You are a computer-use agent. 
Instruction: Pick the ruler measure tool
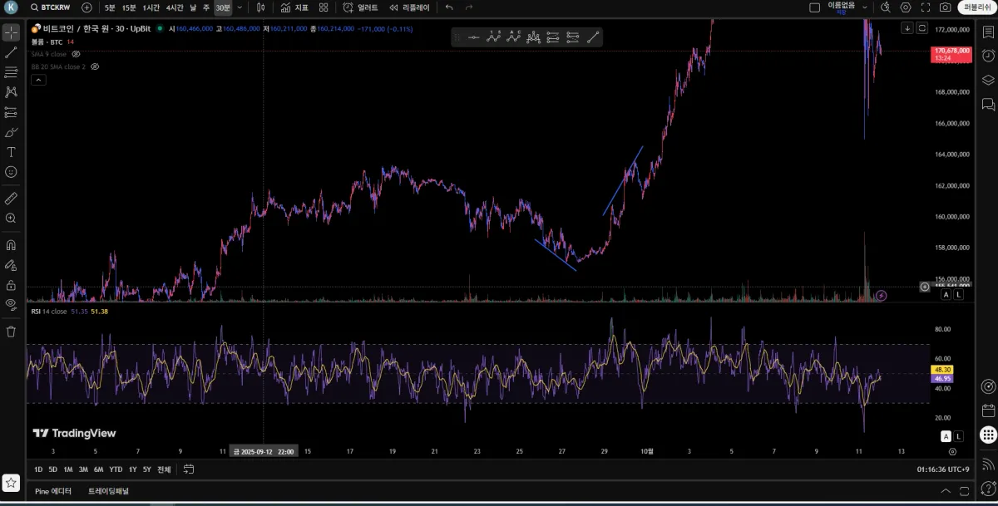11,199
